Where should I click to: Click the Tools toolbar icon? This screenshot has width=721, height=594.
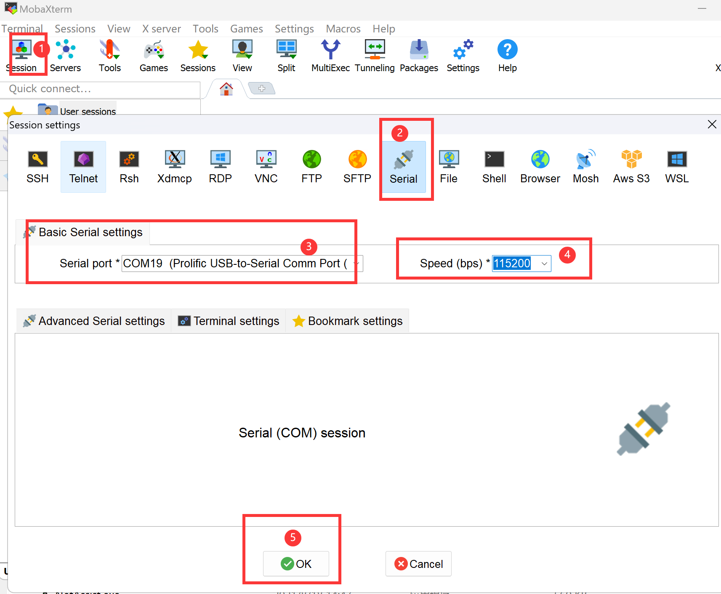[110, 56]
